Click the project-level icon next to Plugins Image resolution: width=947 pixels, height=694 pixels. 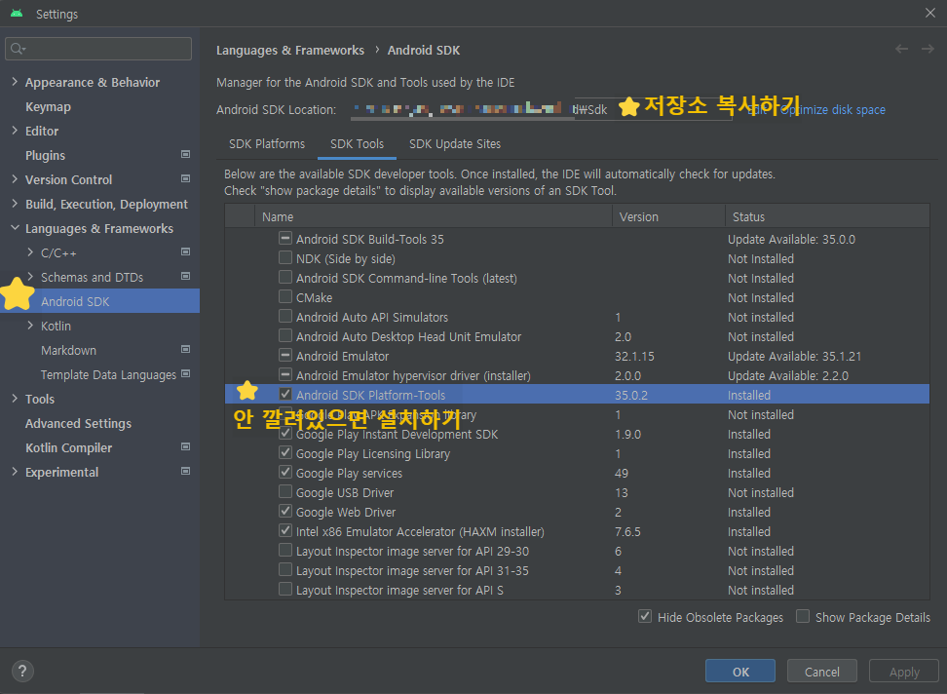[x=185, y=155]
